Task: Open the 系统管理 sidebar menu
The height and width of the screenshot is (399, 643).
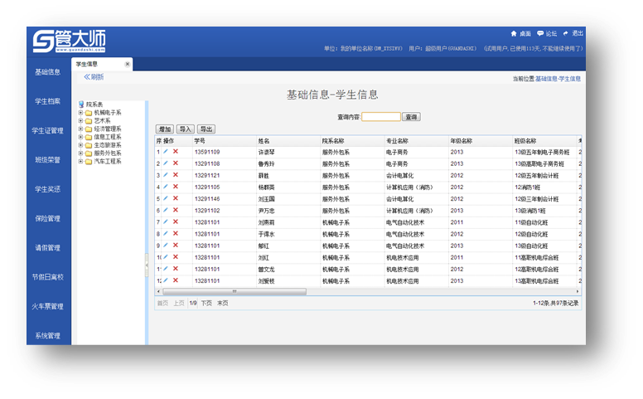Action: [47, 336]
